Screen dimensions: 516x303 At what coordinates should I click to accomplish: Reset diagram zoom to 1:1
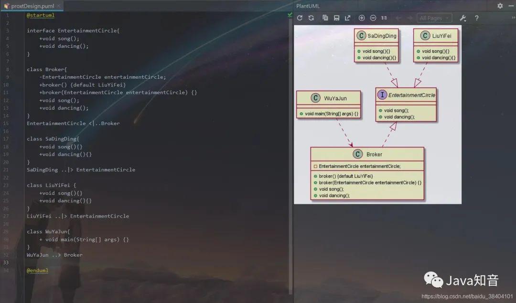[384, 18]
